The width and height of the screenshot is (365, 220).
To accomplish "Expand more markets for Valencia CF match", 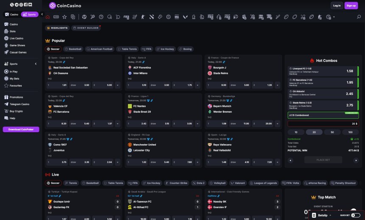I will point(118,124).
